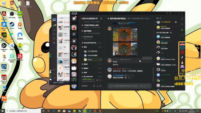
Task: Open more options on hovered fussy message
Action: point(150,58)
